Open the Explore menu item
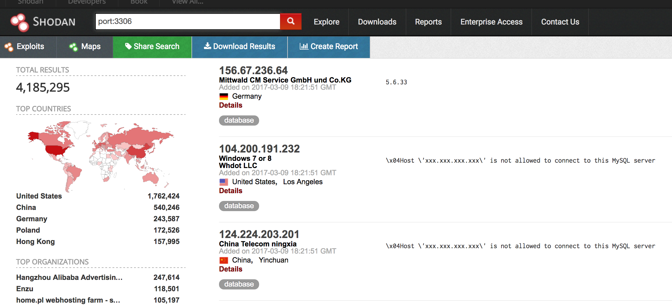 point(326,22)
